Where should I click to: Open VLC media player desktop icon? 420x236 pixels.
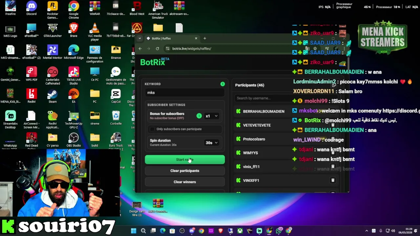click(95, 32)
